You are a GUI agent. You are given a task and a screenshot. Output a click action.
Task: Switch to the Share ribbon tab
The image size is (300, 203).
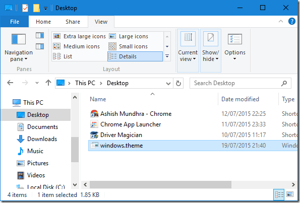(x=73, y=22)
